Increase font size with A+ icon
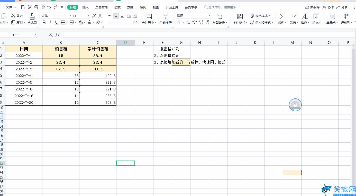Viewport: 356px width, 196px height. click(94, 16)
